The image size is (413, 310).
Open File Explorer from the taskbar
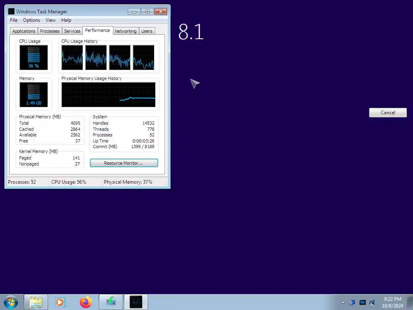pyautogui.click(x=36, y=302)
